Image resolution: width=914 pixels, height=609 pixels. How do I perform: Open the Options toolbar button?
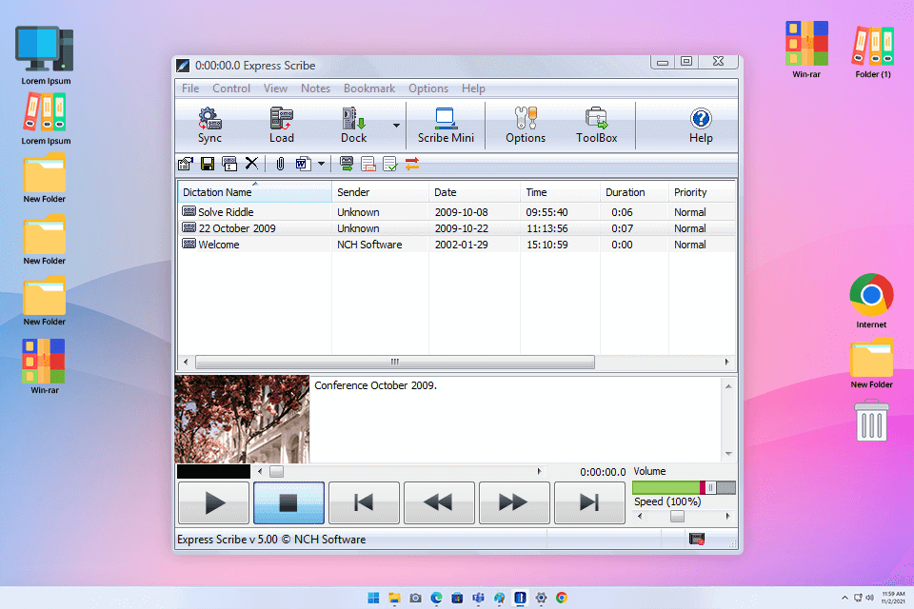coord(526,125)
